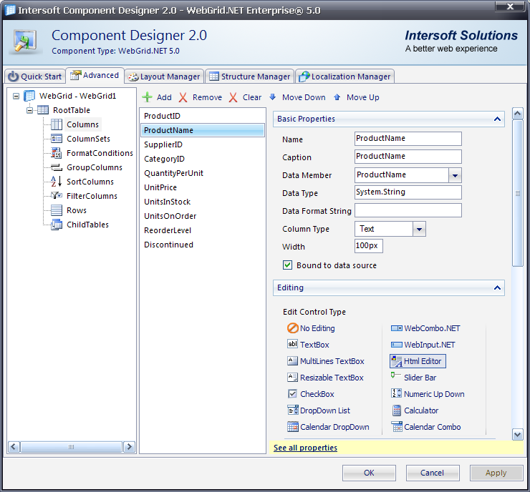
Task: Click the tree panel scroll left arrow
Action: [x=14, y=447]
